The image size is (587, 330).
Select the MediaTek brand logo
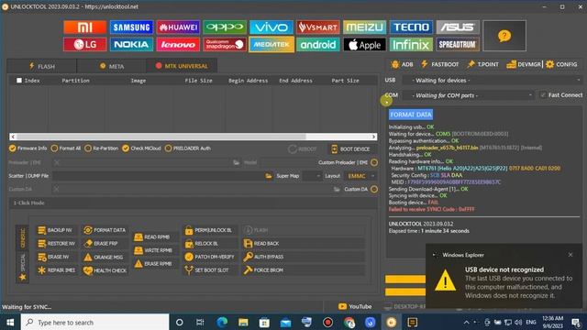pyautogui.click(x=271, y=45)
